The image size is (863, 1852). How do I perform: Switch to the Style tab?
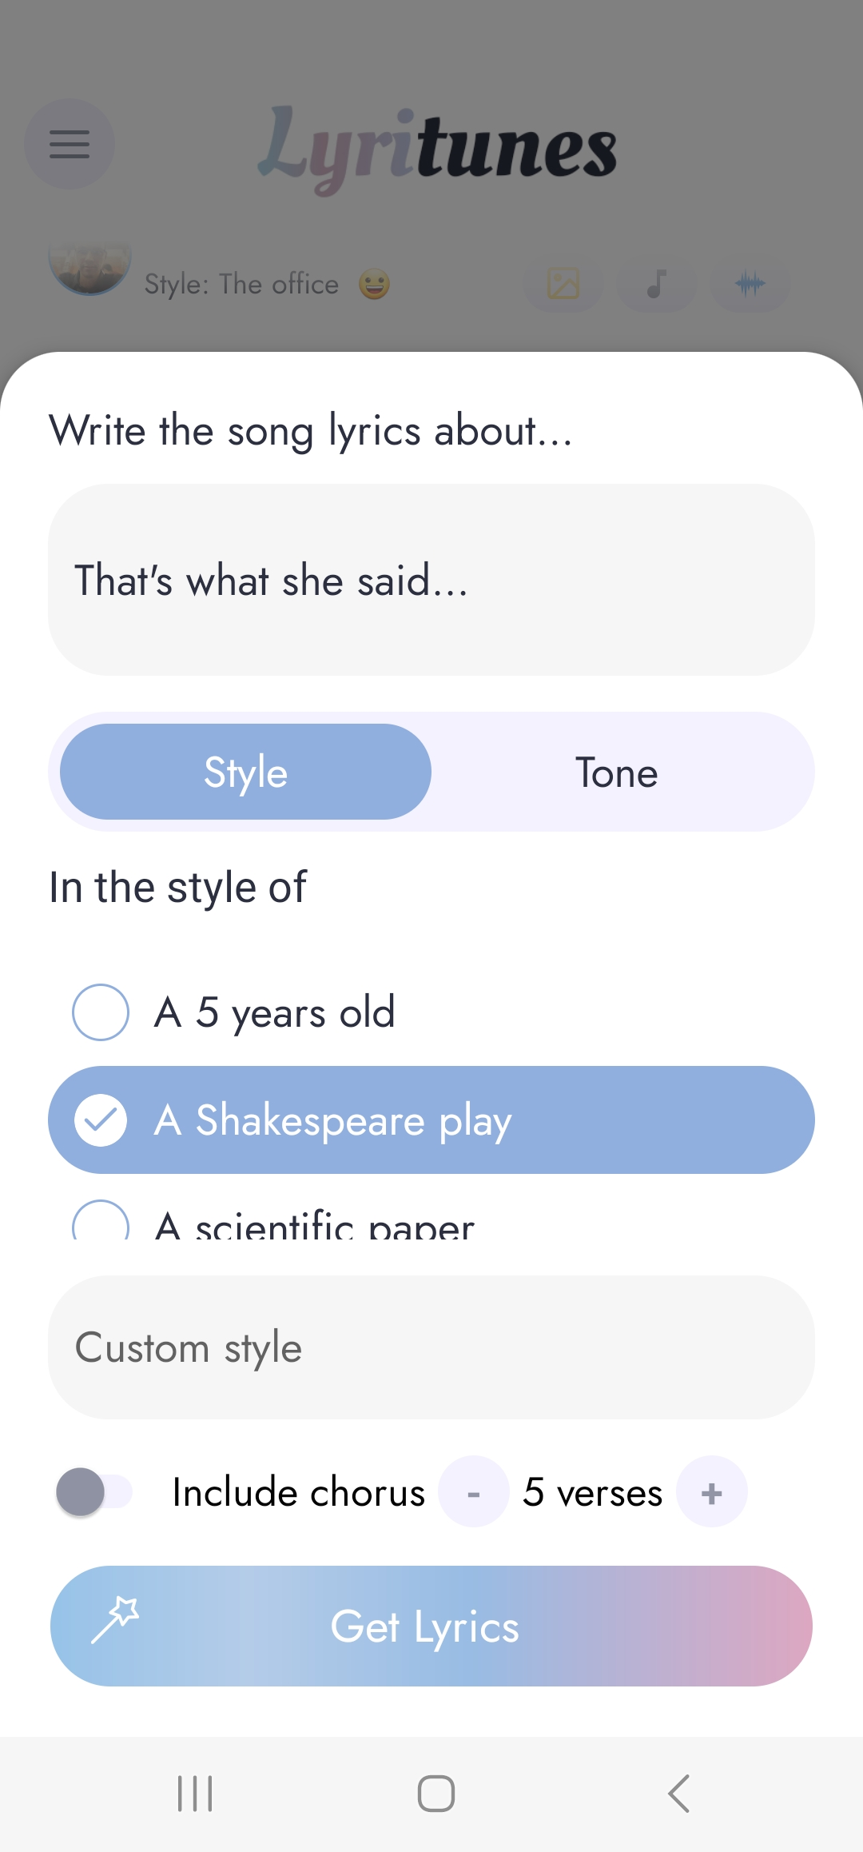click(x=246, y=772)
